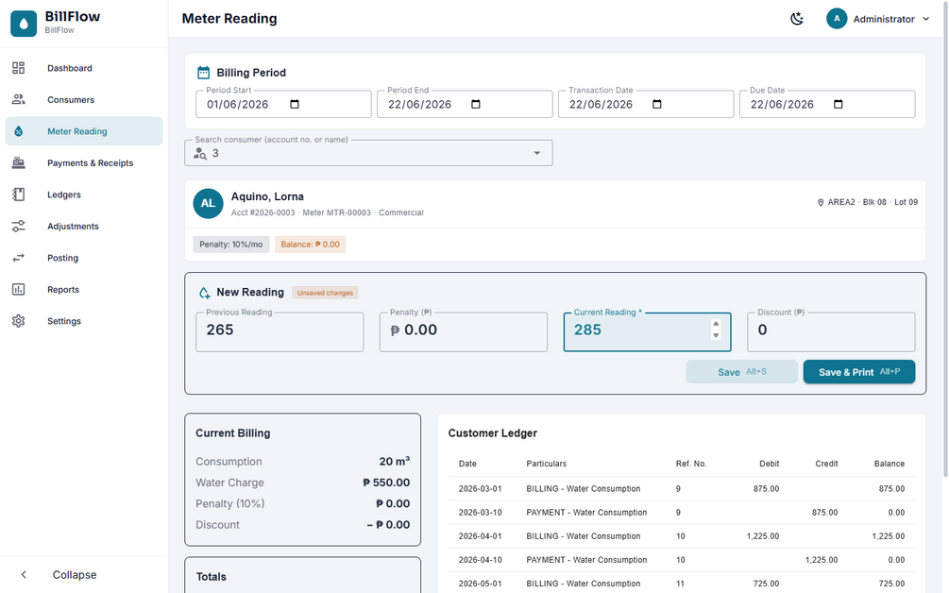Increase Current Reading with up stepper
This screenshot has width=949, height=593.
click(716, 324)
